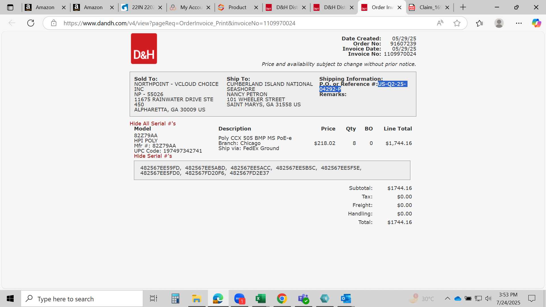Click the line total $1,744.16
This screenshot has height=307, width=546.
pyautogui.click(x=399, y=143)
